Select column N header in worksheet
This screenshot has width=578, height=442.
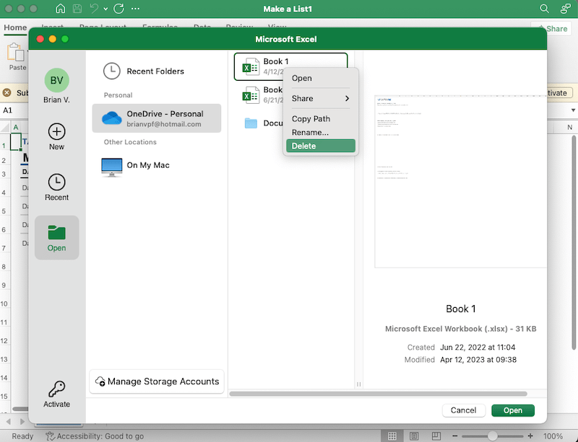point(569,128)
